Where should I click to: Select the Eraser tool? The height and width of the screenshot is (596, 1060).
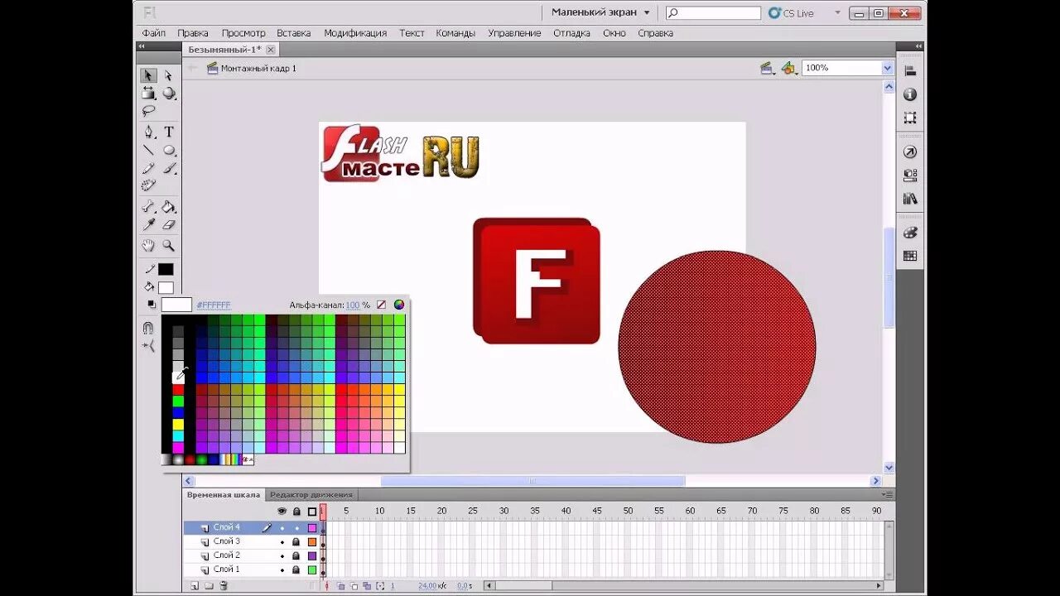point(169,224)
